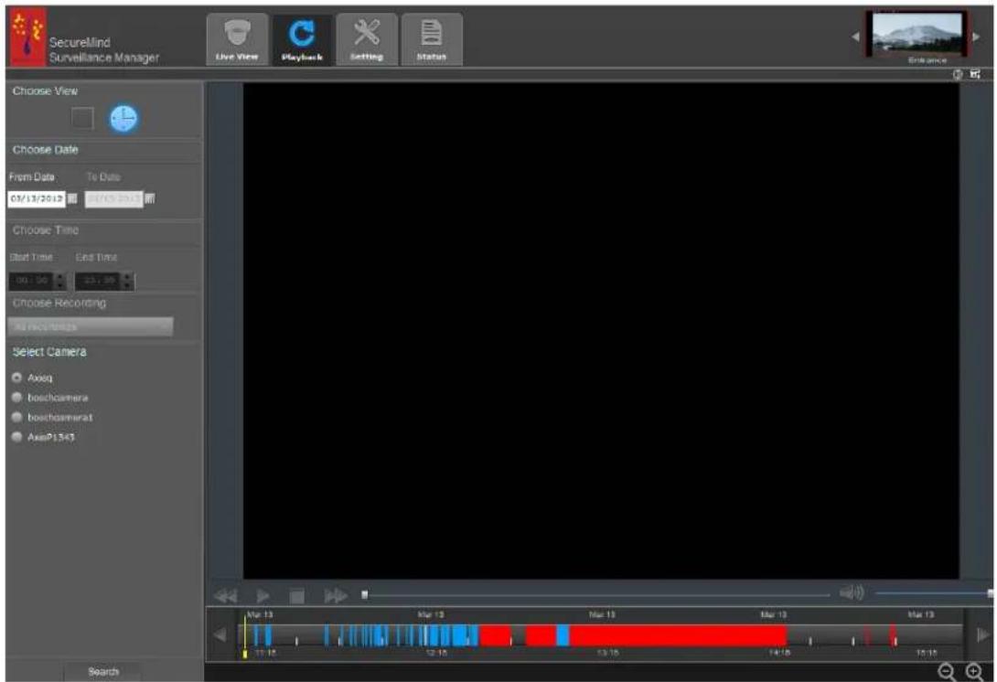This screenshot has height=682, width=997.
Task: Open the To Date calendar picker
Action: 150,199
